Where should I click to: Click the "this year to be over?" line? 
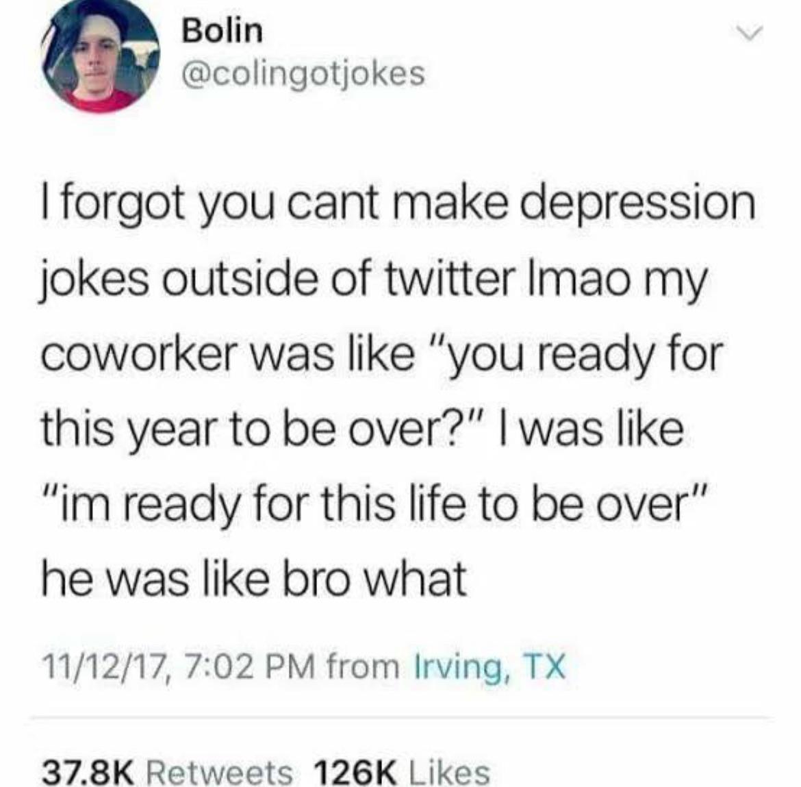point(362,429)
